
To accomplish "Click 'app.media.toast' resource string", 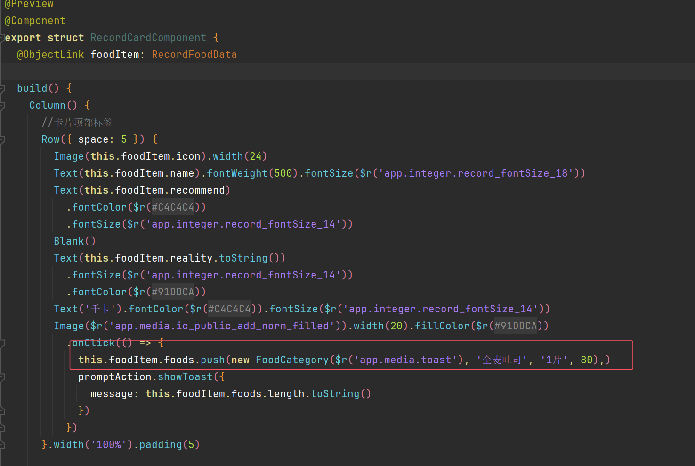I will pos(405,360).
